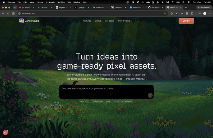Toggle the Do Not Disturb moon icon
213x138 pixels.
pyautogui.click(x=163, y=2)
